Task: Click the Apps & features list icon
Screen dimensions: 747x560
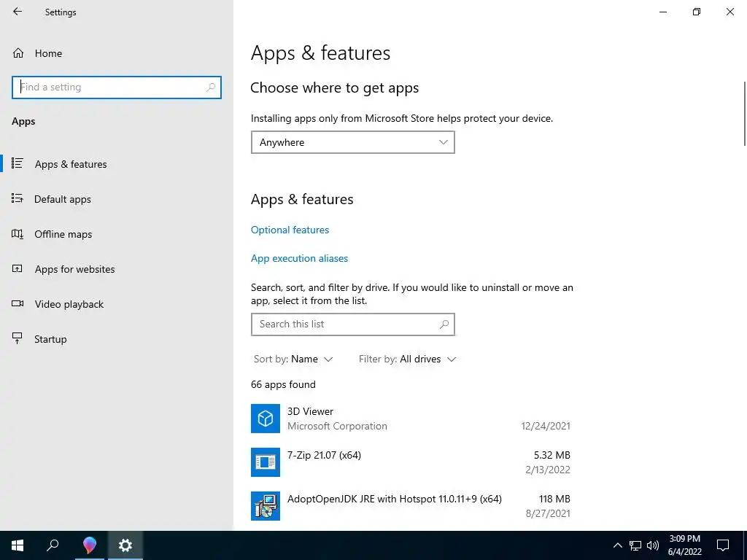Action: [x=18, y=163]
